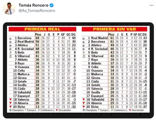Image resolution: width=156 pixels, height=120 pixels.
Task: Click red relegation triangle beside 18 Valencia
Action: click(10, 100)
